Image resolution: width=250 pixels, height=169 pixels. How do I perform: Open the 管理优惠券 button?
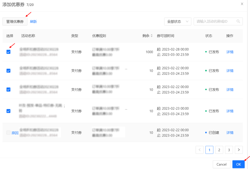pos(15,21)
